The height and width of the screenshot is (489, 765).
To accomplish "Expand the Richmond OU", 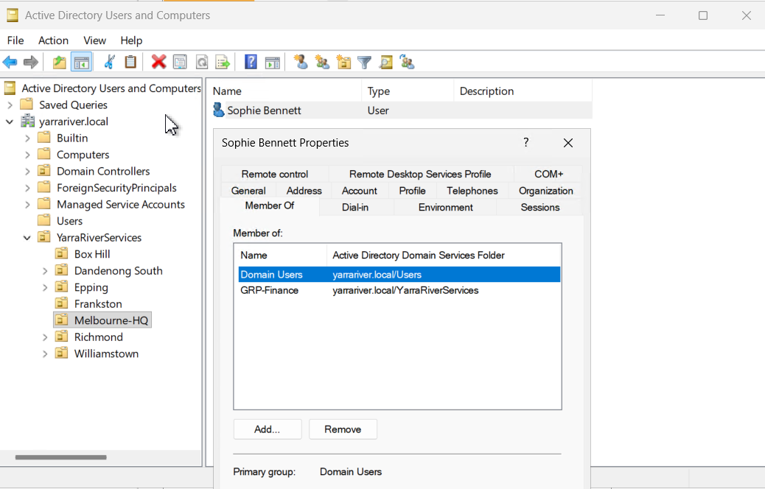I will coord(45,337).
